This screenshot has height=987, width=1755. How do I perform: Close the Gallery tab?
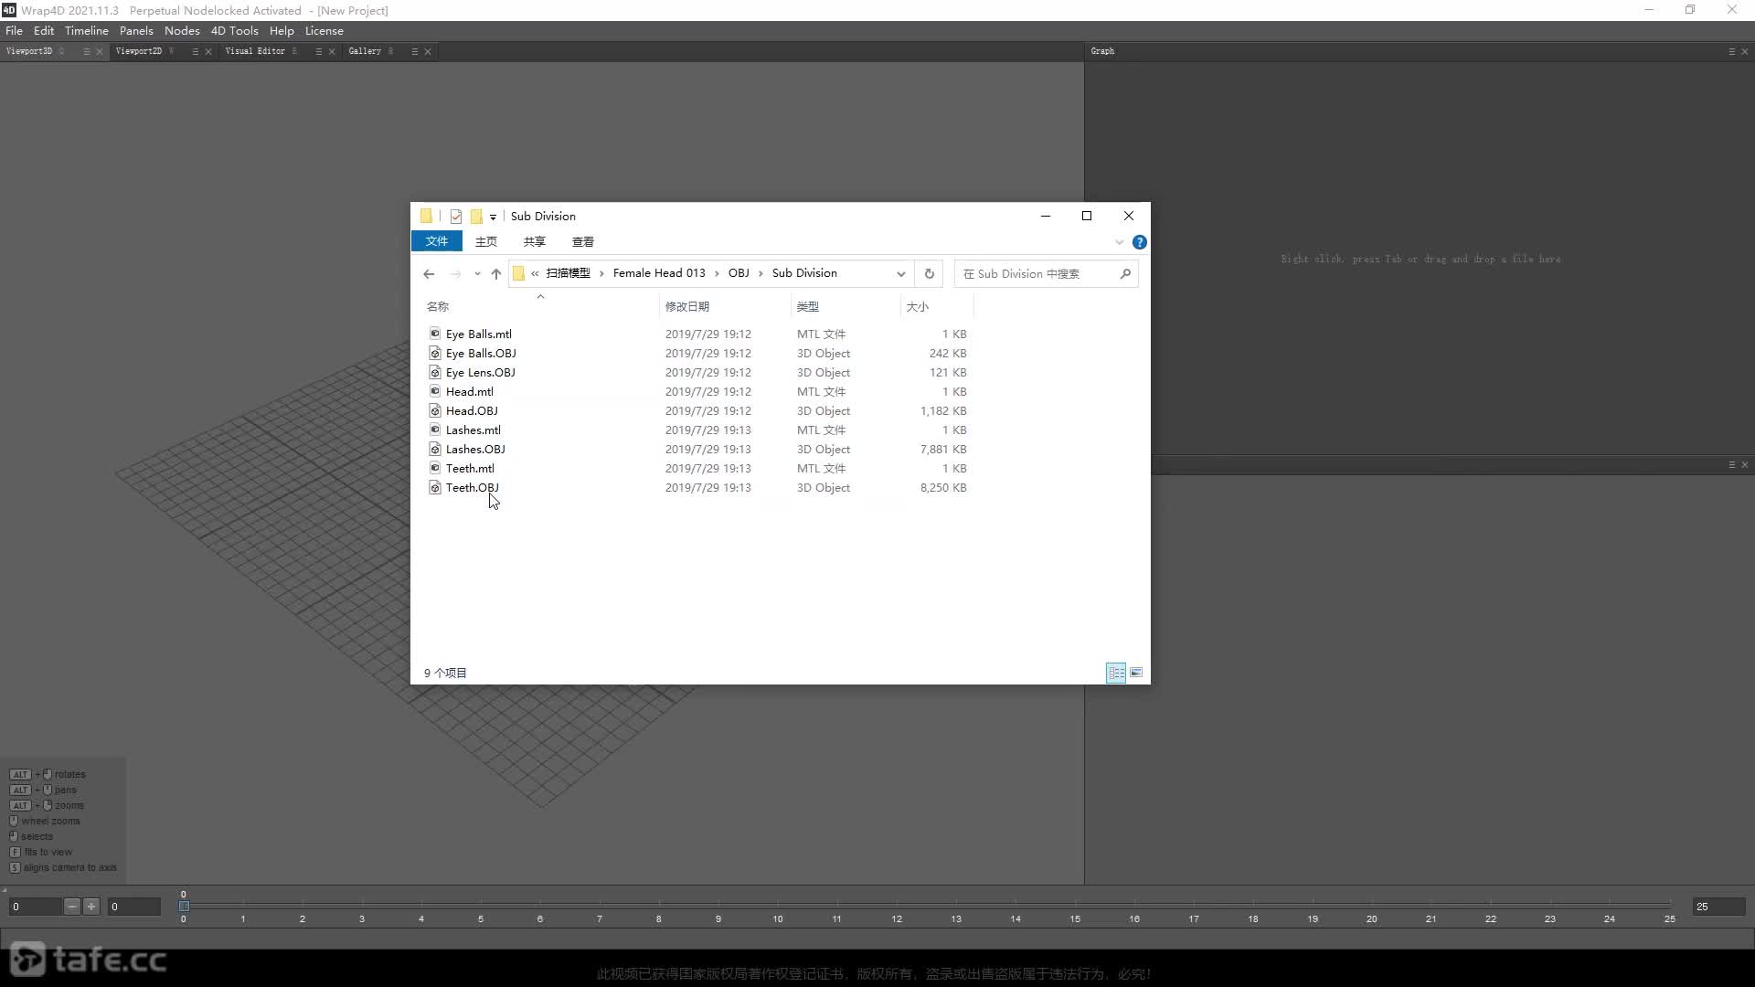tap(428, 51)
